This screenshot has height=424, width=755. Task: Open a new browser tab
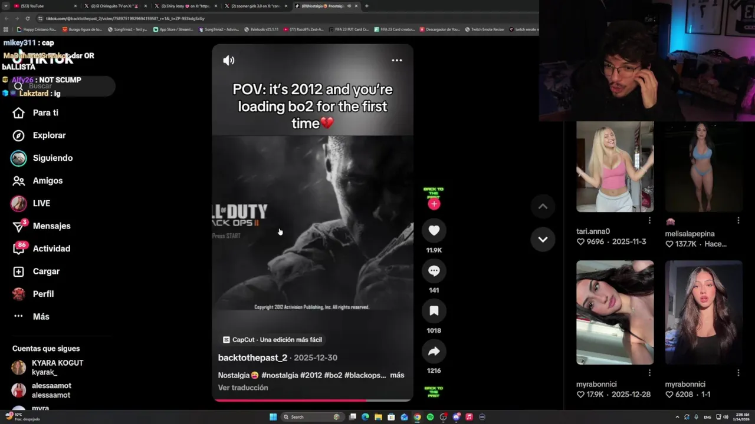[366, 6]
